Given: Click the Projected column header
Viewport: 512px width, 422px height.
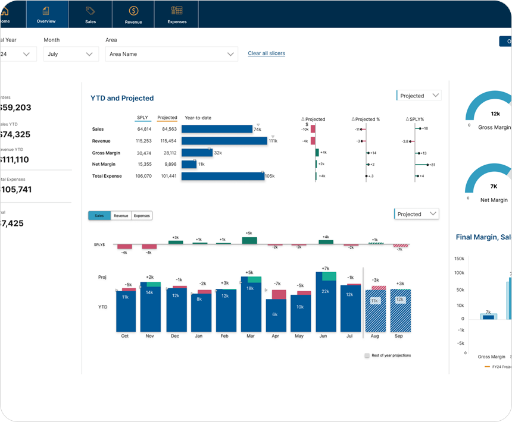Looking at the screenshot, I should (167, 118).
